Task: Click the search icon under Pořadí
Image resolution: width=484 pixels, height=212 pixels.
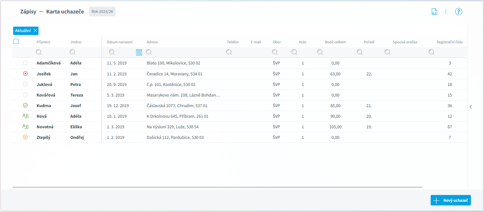Action: click(x=360, y=52)
